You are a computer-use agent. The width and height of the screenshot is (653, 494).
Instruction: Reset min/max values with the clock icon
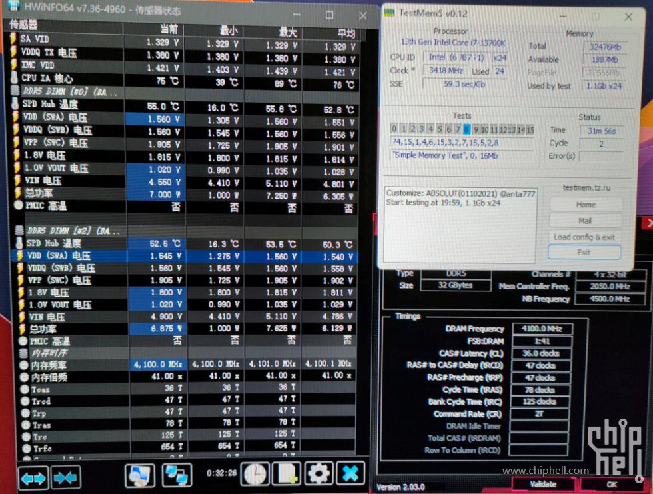coord(255,474)
